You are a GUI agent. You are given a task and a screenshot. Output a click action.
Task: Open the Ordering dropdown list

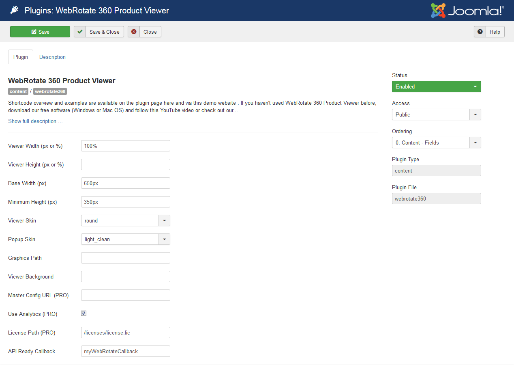point(437,143)
